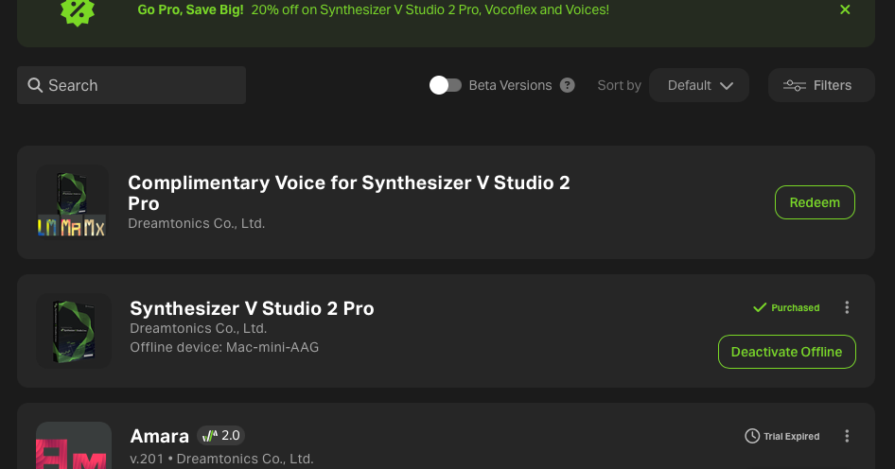Click the green discount badge icon
The height and width of the screenshot is (469, 895).
click(x=77, y=11)
